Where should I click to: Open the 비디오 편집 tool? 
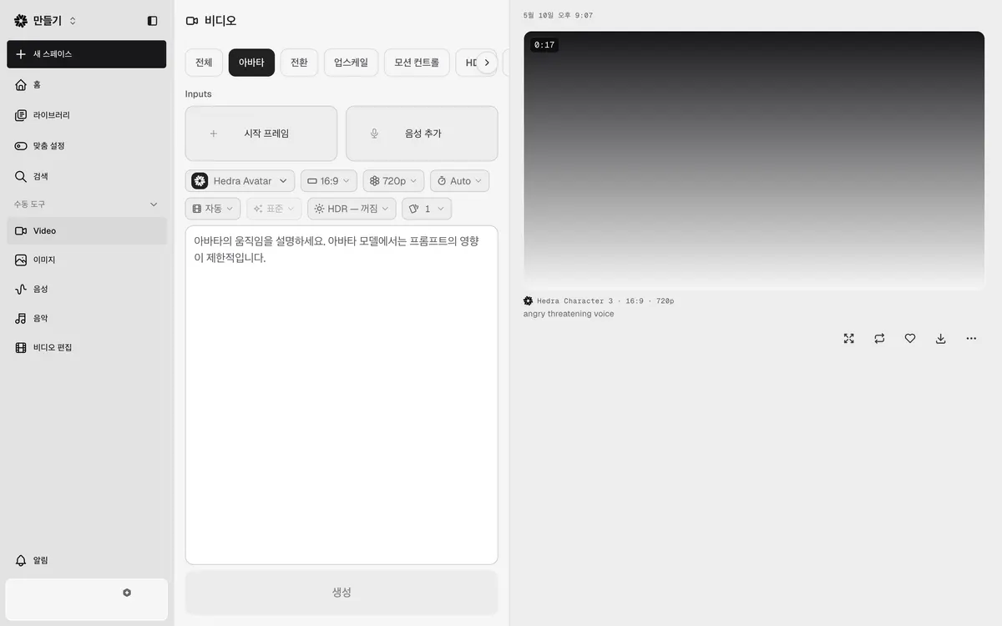tap(87, 347)
